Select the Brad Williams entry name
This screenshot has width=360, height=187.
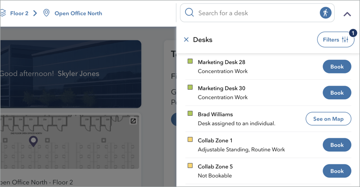pyautogui.click(x=216, y=114)
